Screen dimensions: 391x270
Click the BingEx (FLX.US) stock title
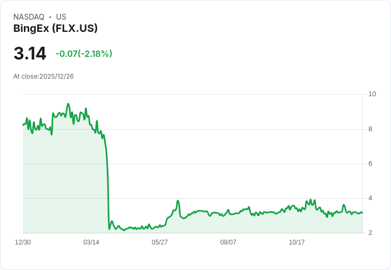(55, 29)
